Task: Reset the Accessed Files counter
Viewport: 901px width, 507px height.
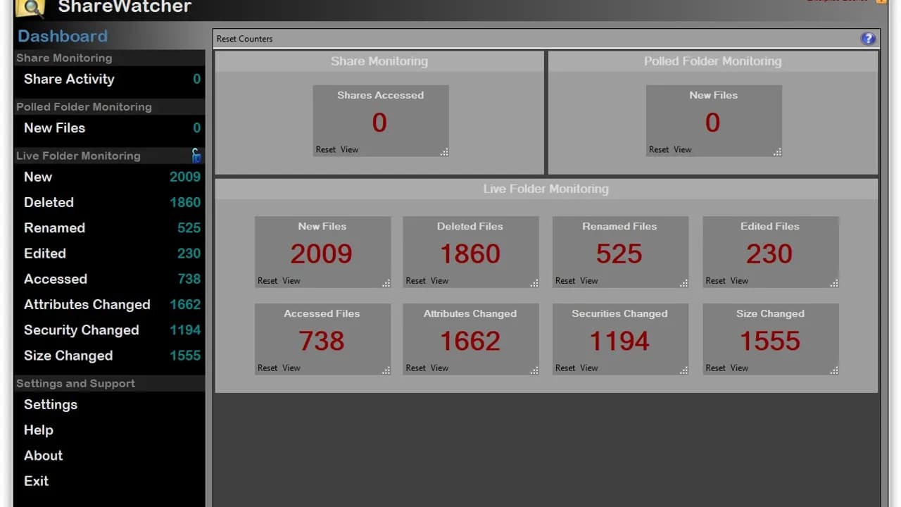Action: click(x=267, y=368)
